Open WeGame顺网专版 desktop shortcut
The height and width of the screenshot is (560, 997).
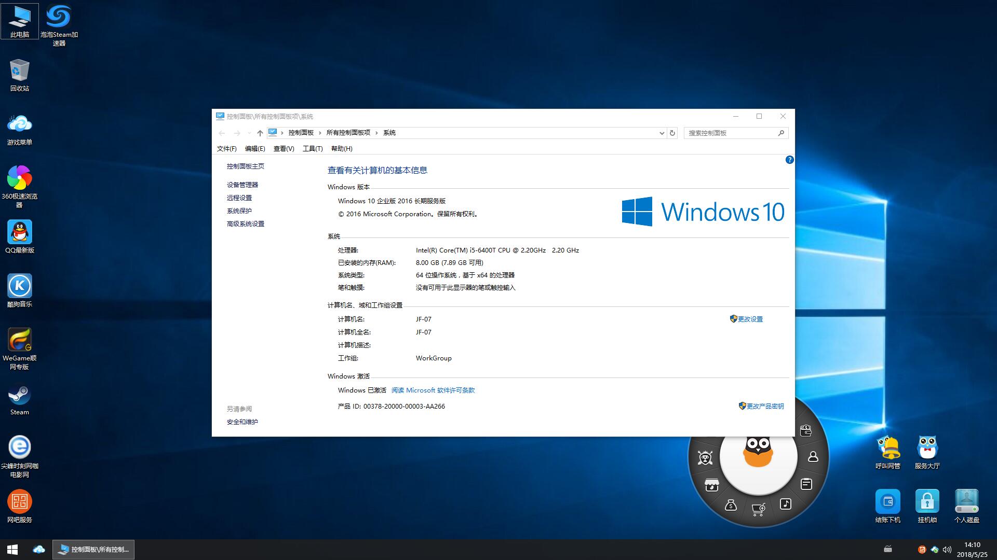[20, 348]
